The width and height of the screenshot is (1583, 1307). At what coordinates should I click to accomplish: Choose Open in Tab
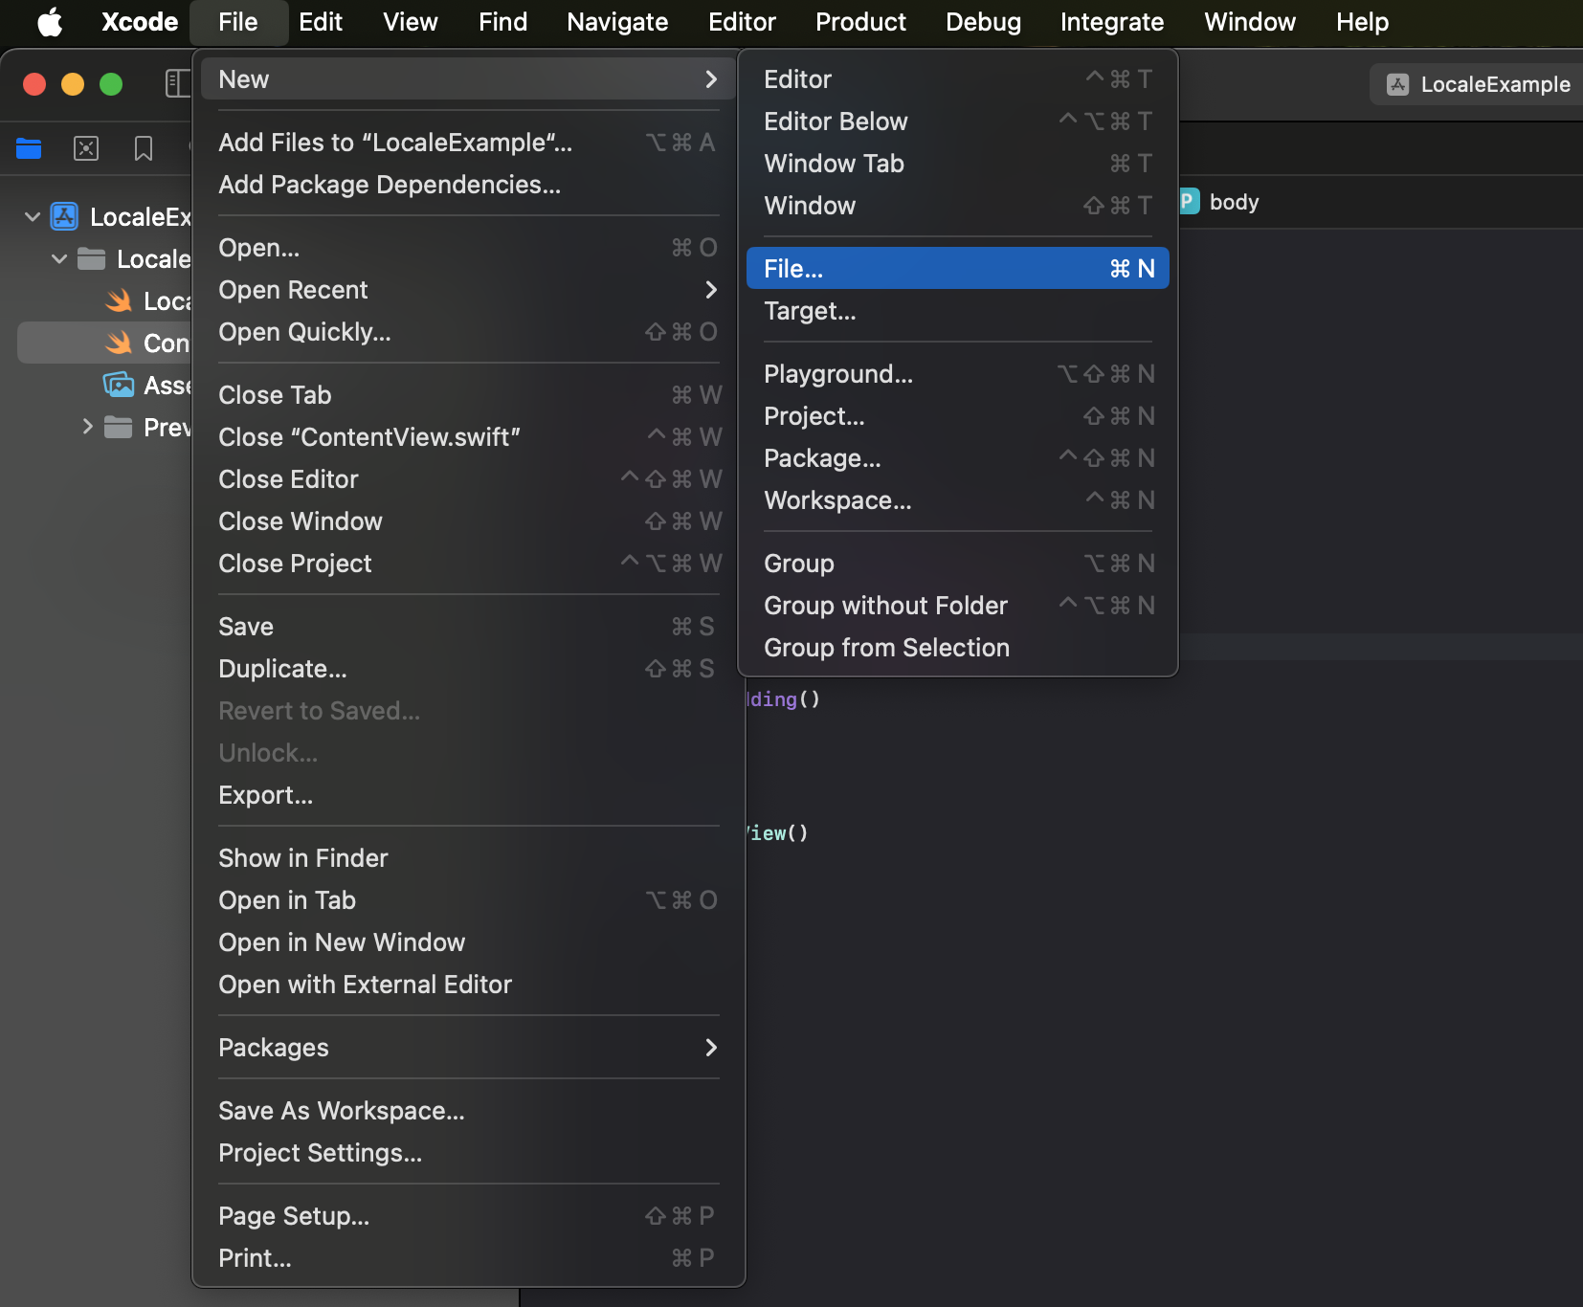coord(469,900)
